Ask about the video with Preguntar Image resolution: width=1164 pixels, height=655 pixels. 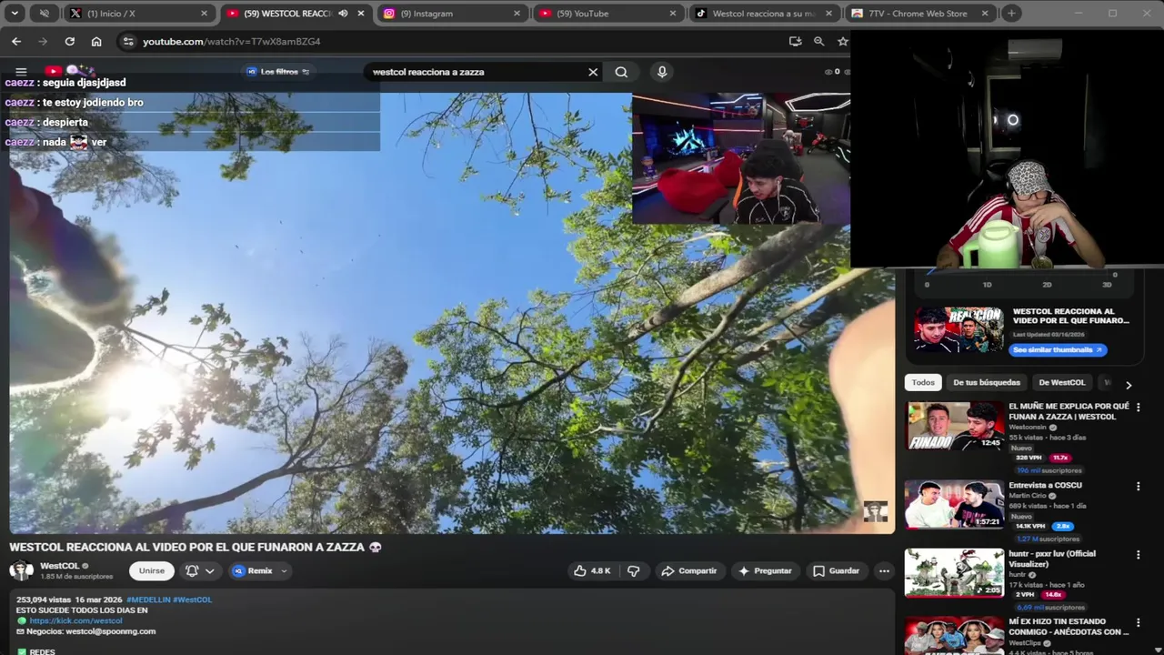[764, 570]
